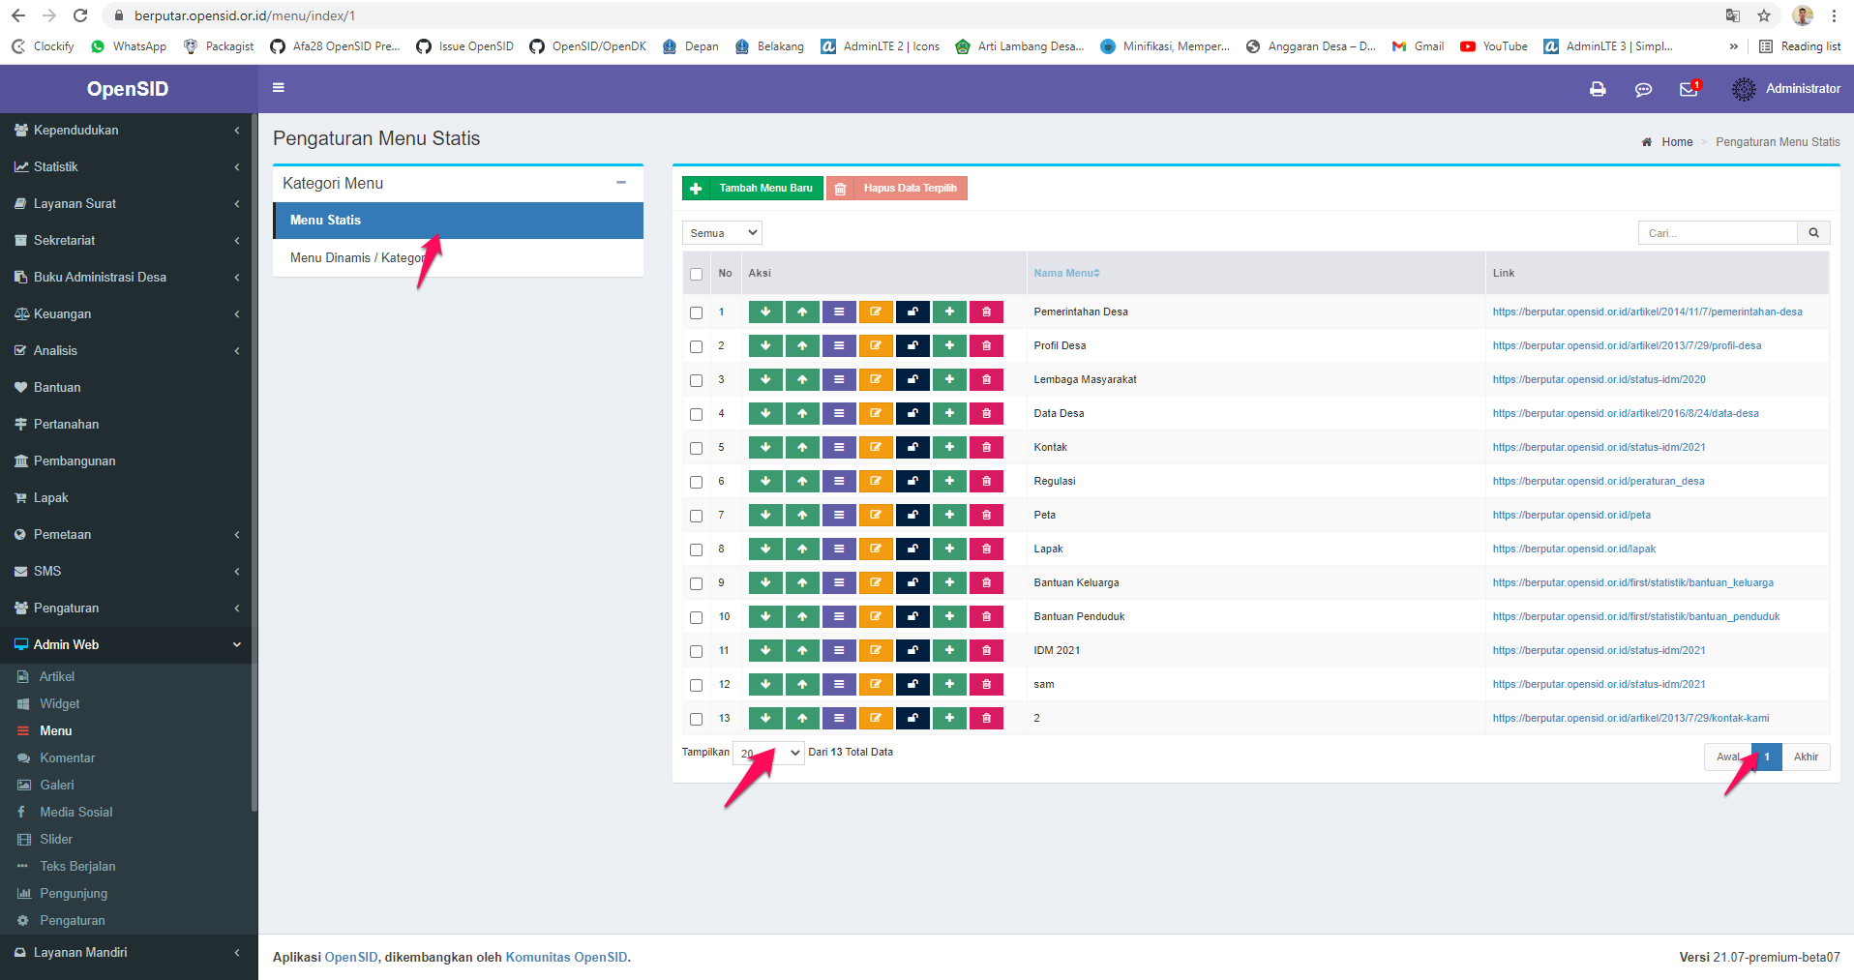Viewport: 1854px width, 980px height.
Task: Move the Profil Desa menu up
Action: (x=802, y=345)
